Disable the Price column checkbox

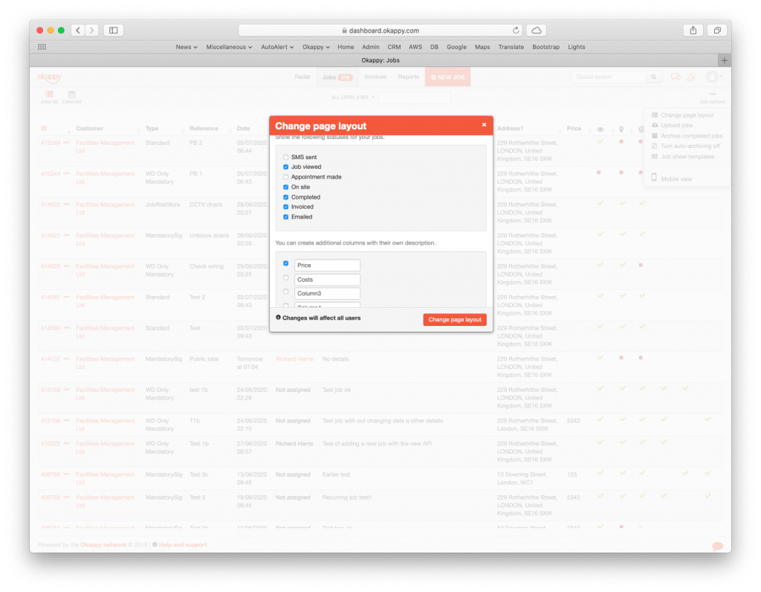[286, 263]
